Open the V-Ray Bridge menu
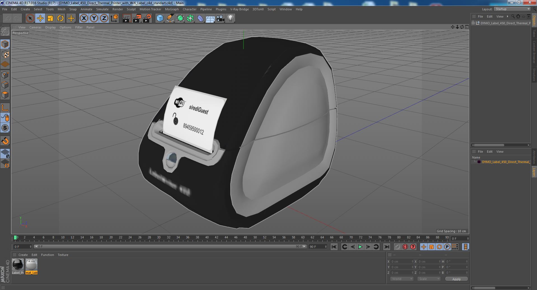 tap(239, 9)
